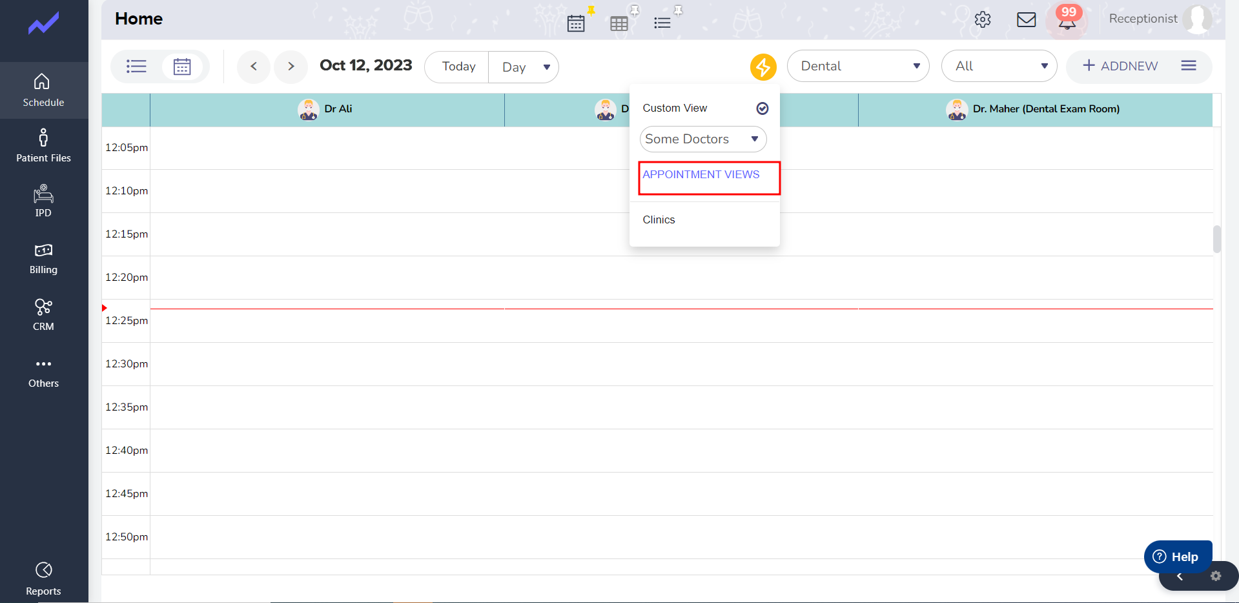Click the pinned calendar icon in header
The width and height of the screenshot is (1239, 603).
(576, 23)
